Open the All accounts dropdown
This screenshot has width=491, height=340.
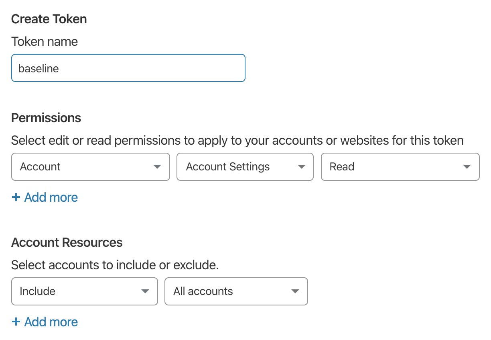tap(236, 291)
